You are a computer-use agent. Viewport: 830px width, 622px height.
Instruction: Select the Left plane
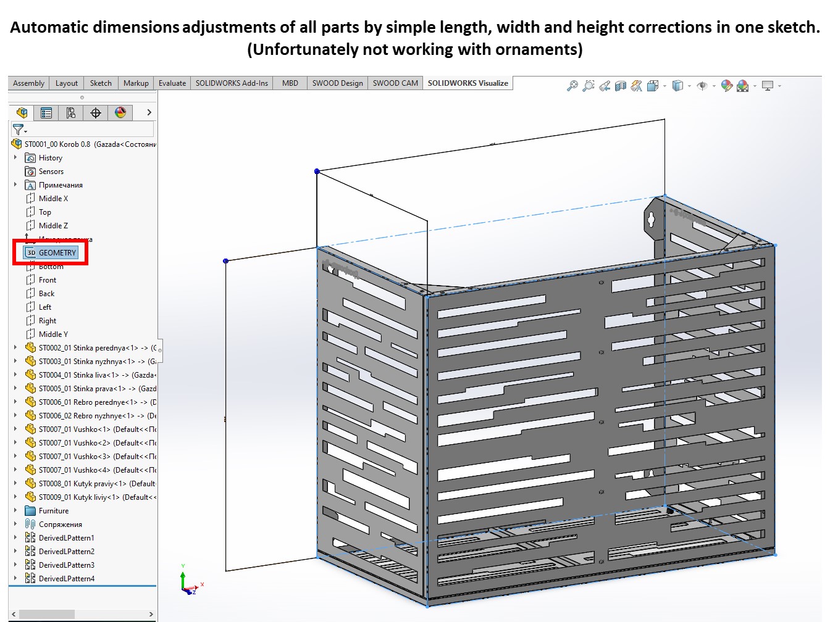pos(38,307)
